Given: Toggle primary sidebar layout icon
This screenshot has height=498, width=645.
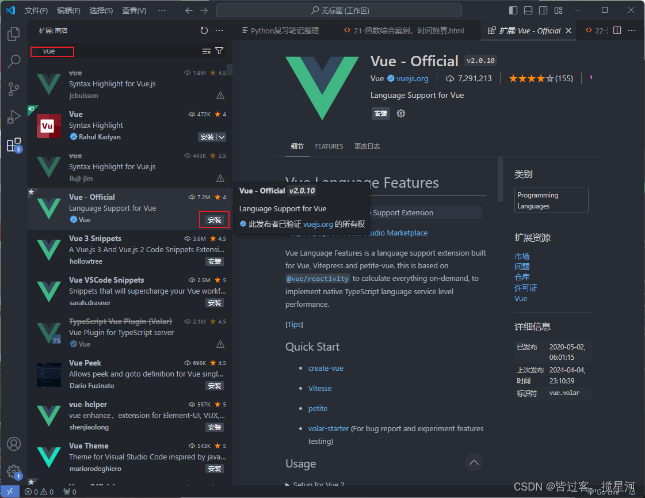Looking at the screenshot, I should pos(513,10).
